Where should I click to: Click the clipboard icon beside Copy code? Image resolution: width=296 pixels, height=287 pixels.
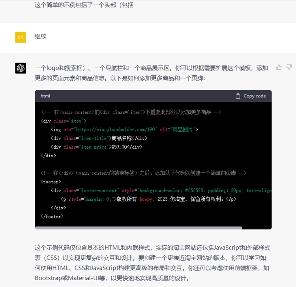[x=238, y=96]
